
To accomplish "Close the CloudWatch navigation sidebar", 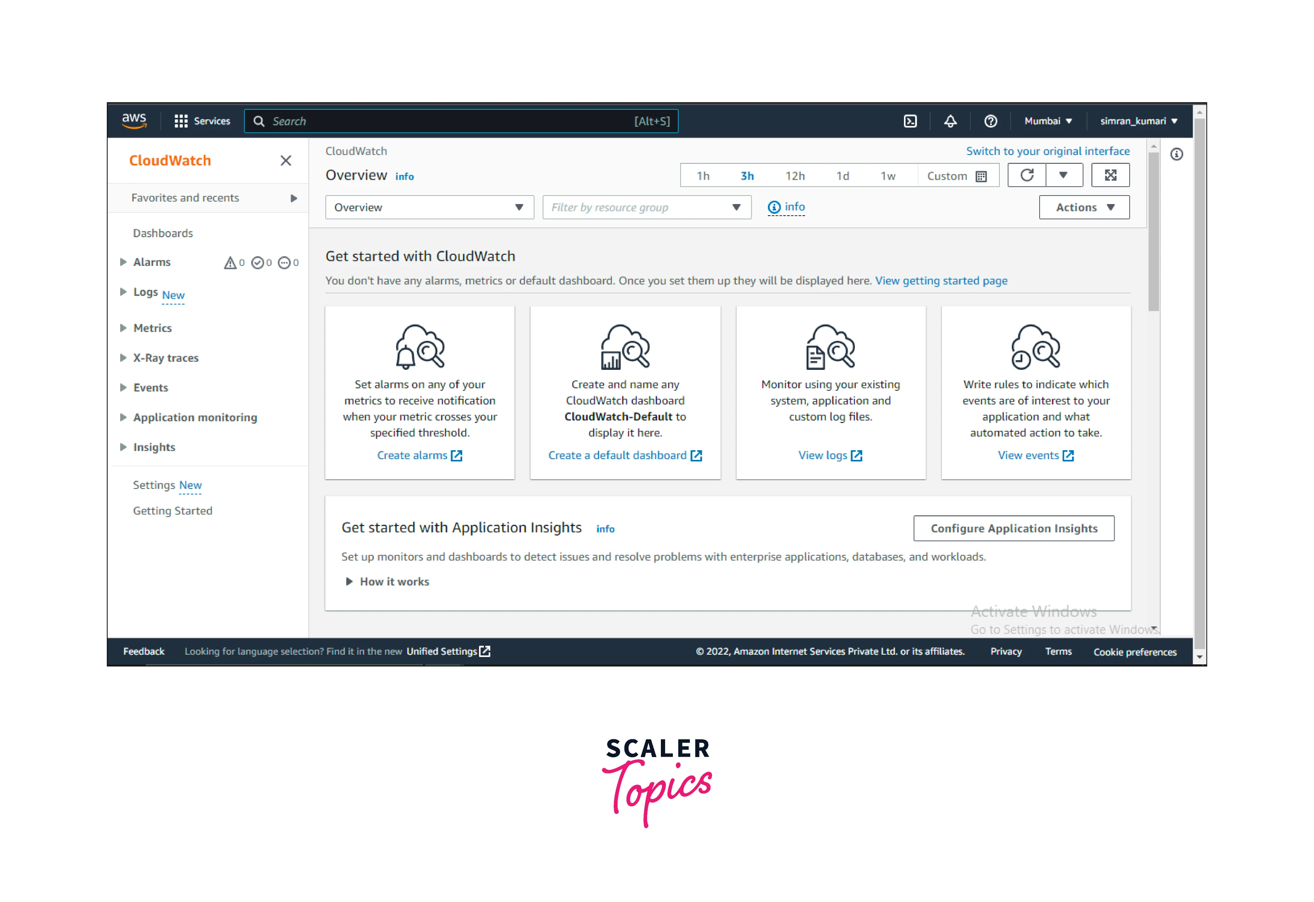I will [286, 161].
